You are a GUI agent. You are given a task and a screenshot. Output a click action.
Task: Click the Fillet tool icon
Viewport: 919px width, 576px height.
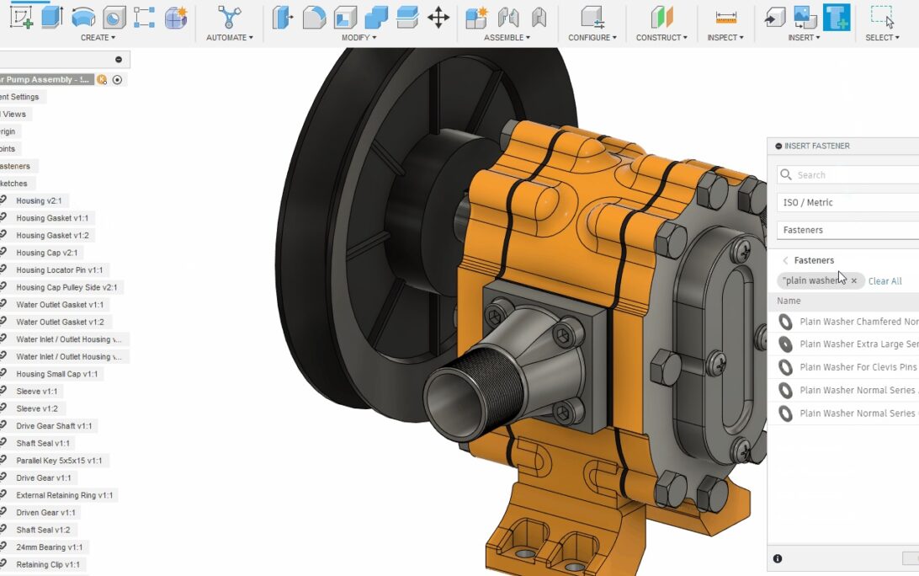click(x=314, y=17)
